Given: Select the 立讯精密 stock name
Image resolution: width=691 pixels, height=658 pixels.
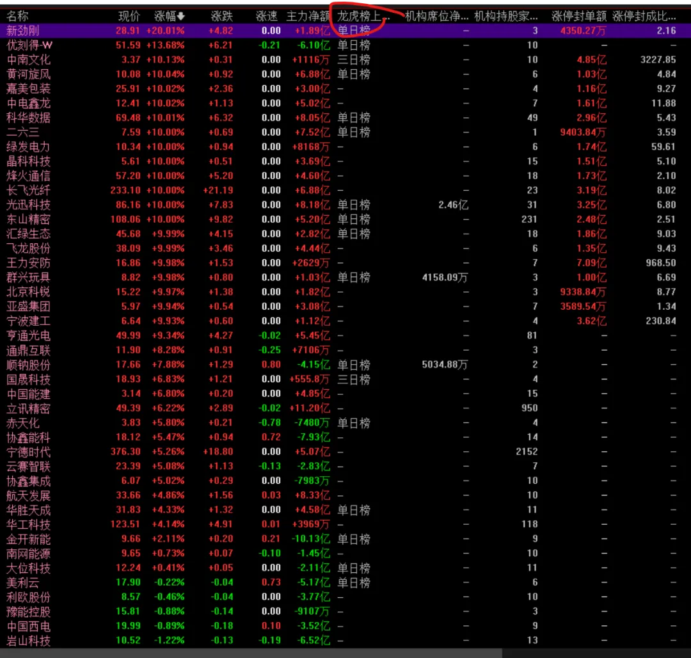Looking at the screenshot, I should [x=29, y=408].
